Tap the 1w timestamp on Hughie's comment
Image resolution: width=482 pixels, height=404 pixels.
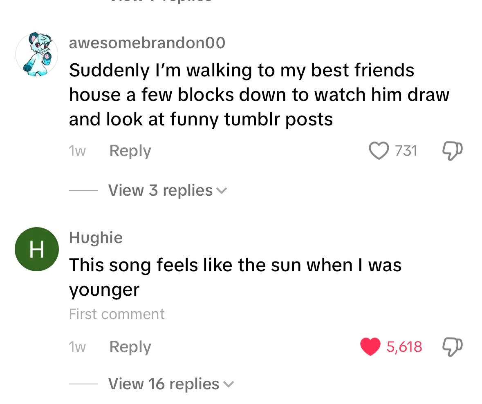[77, 347]
